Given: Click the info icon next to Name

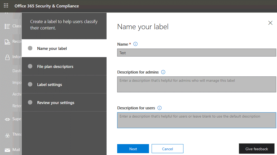Looking at the screenshot, I should coord(135,44).
